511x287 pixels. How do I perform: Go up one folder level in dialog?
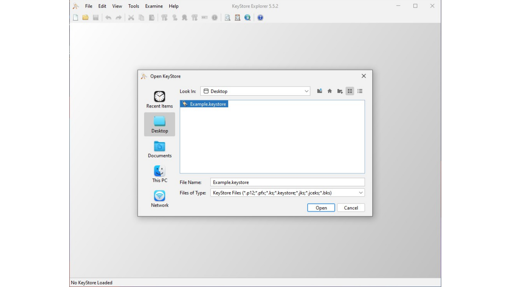point(319,91)
